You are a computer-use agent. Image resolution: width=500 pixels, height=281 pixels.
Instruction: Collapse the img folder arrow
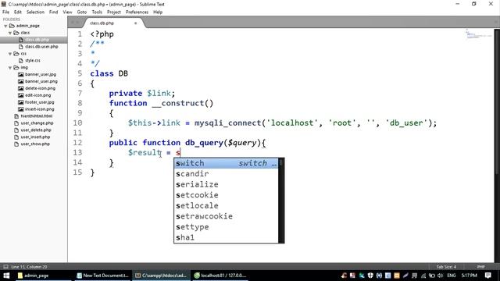pos(10,68)
